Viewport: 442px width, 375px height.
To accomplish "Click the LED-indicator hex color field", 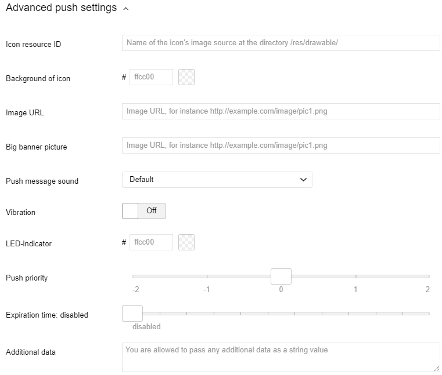I will (151, 242).
